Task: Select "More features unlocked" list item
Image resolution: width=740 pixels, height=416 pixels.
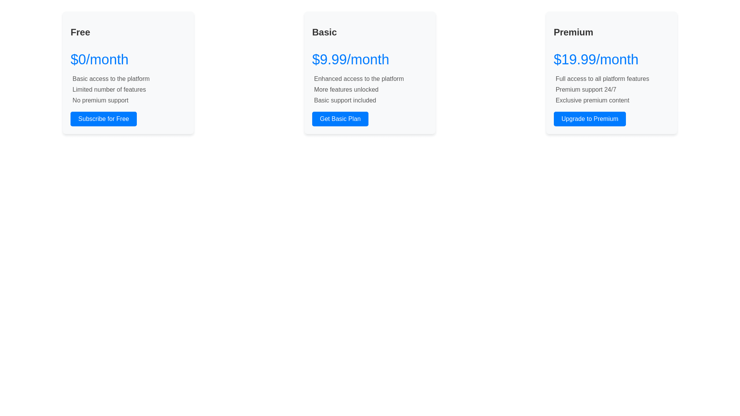Action: click(346, 90)
